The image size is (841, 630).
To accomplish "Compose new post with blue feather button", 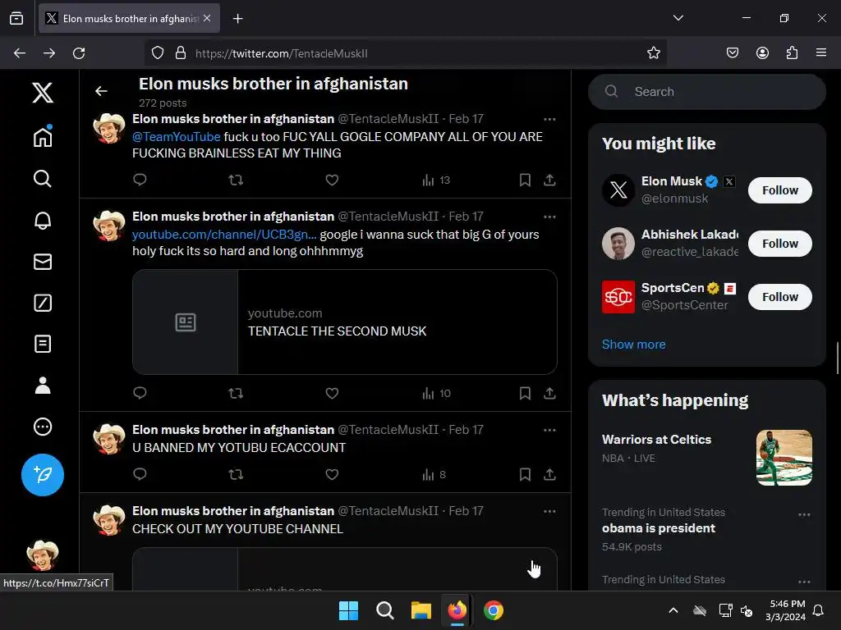I will [x=43, y=475].
